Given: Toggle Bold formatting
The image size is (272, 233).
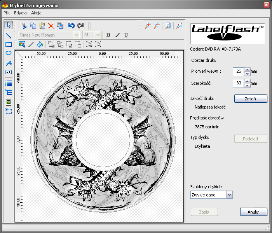Looking at the screenshot, I should [x=108, y=35].
